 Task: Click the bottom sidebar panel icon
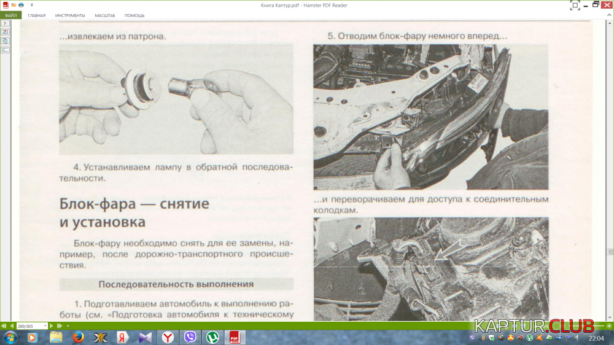5,50
